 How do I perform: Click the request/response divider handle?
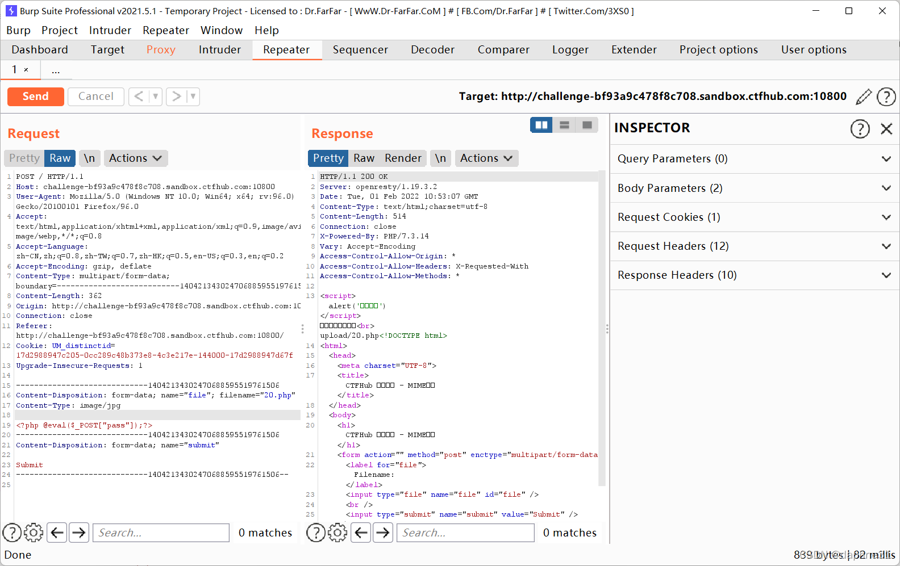302,329
